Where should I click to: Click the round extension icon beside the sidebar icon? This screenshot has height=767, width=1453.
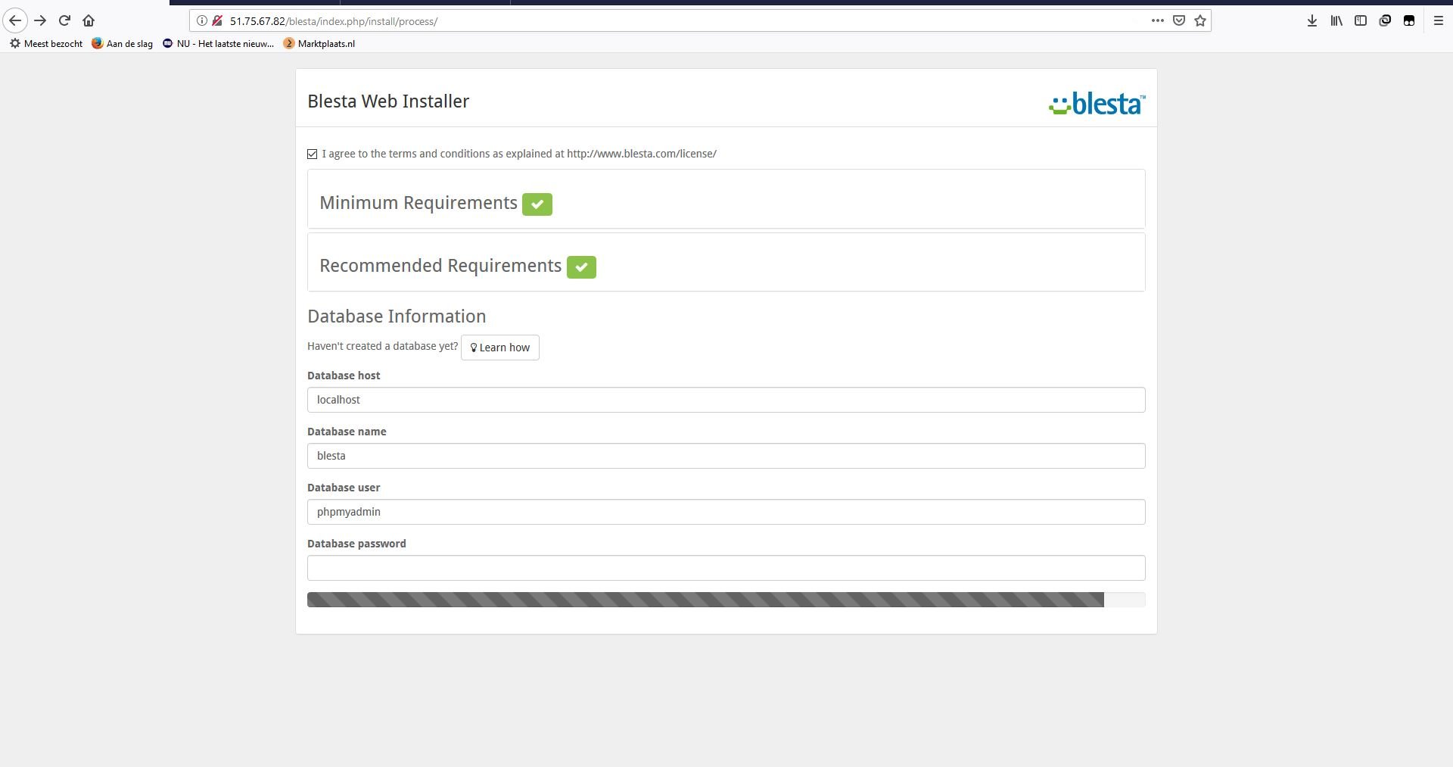tap(1385, 20)
